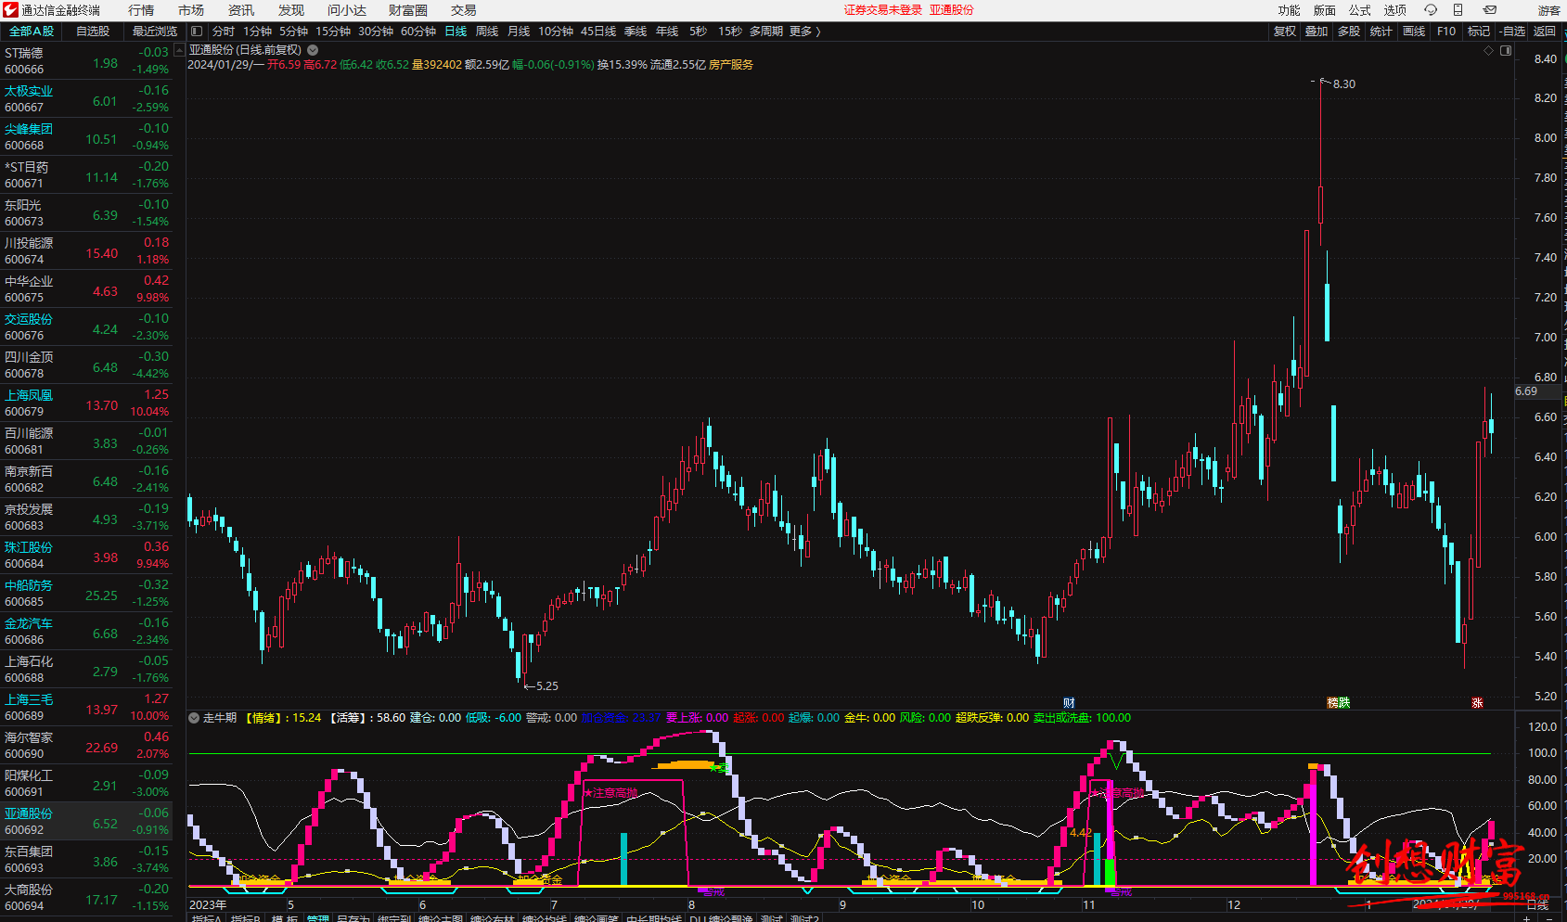1567x922 pixels.
Task: Toggle the right side panel icon
Action: [x=1506, y=51]
